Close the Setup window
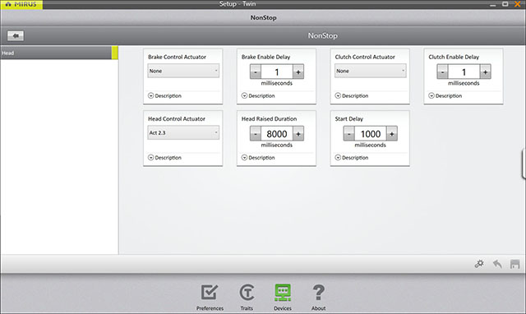Viewport: 526px width, 314px height. pos(518,4)
